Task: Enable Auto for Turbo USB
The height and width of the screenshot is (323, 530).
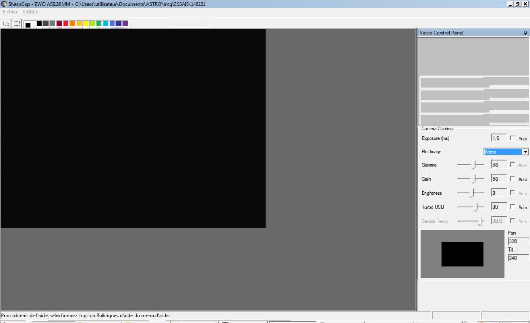Action: tap(512, 207)
